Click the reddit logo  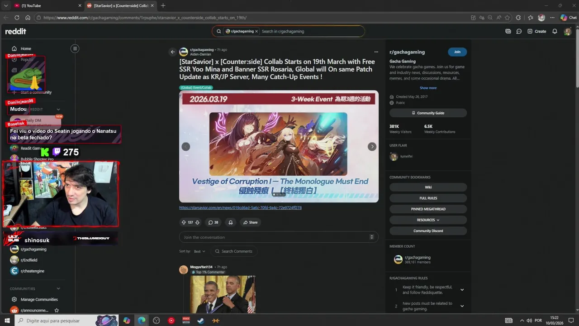(16, 31)
